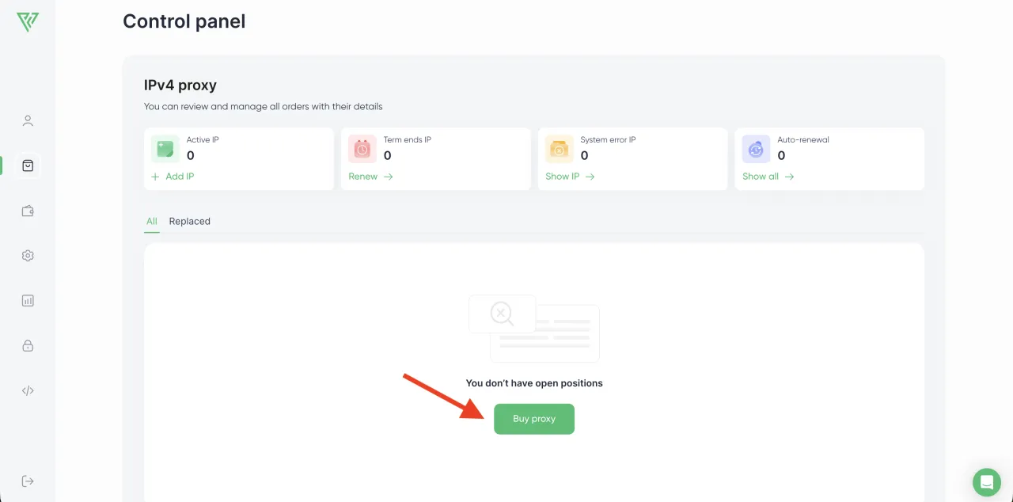Click the empty state search illustration
Screen dimensions: 1013x502
point(534,329)
